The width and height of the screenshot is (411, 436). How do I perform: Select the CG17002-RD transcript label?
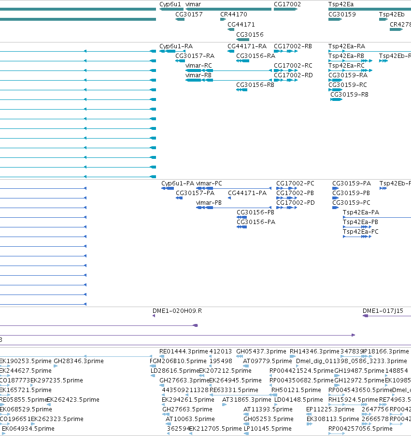tap(293, 75)
